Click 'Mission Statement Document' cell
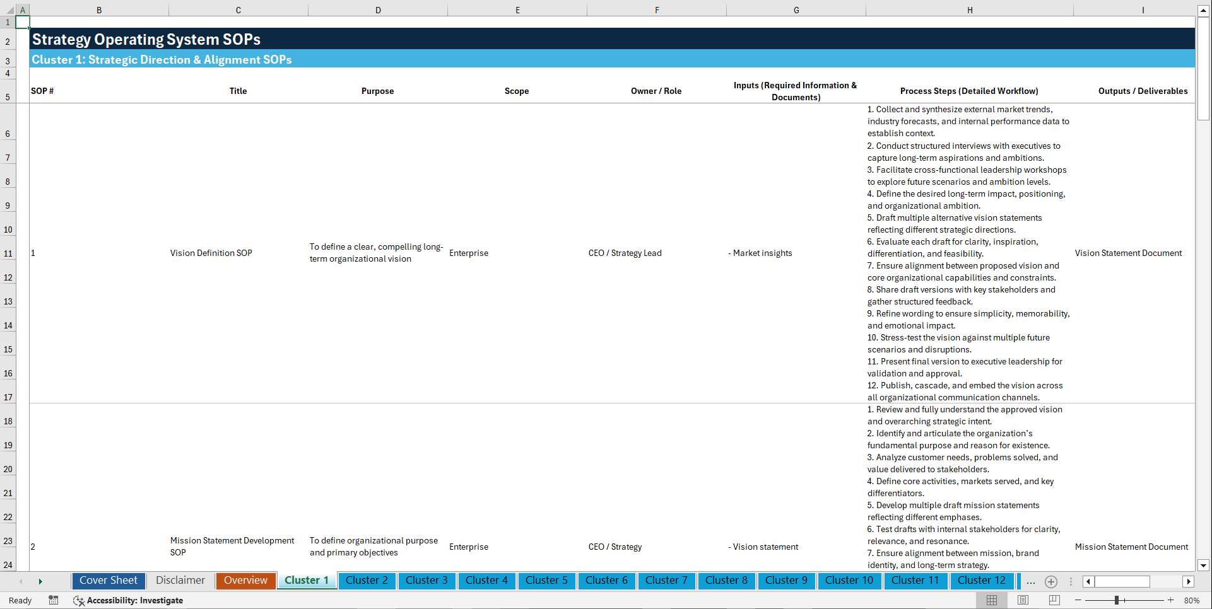This screenshot has width=1212, height=609. [x=1131, y=547]
